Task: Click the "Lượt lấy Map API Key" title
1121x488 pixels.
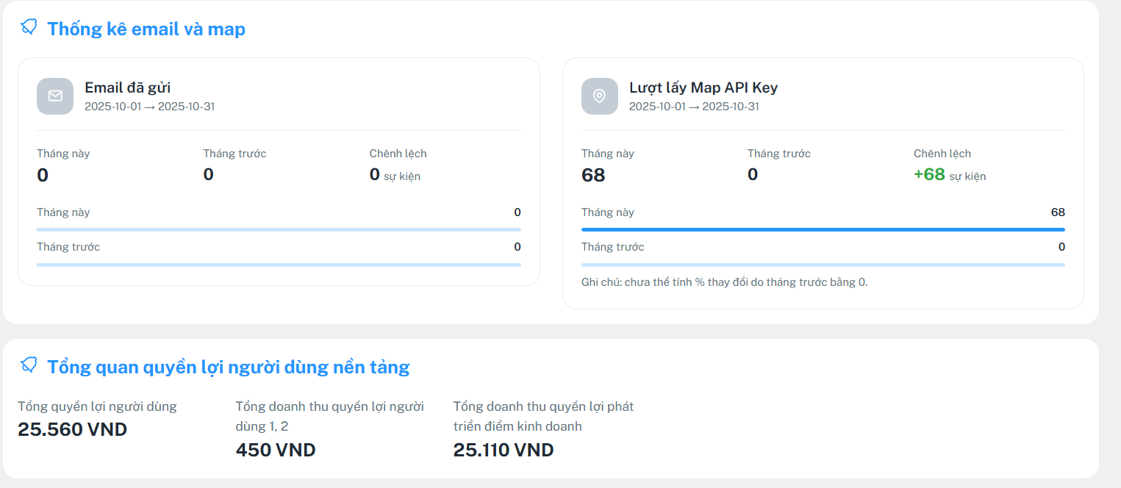Action: [x=703, y=88]
